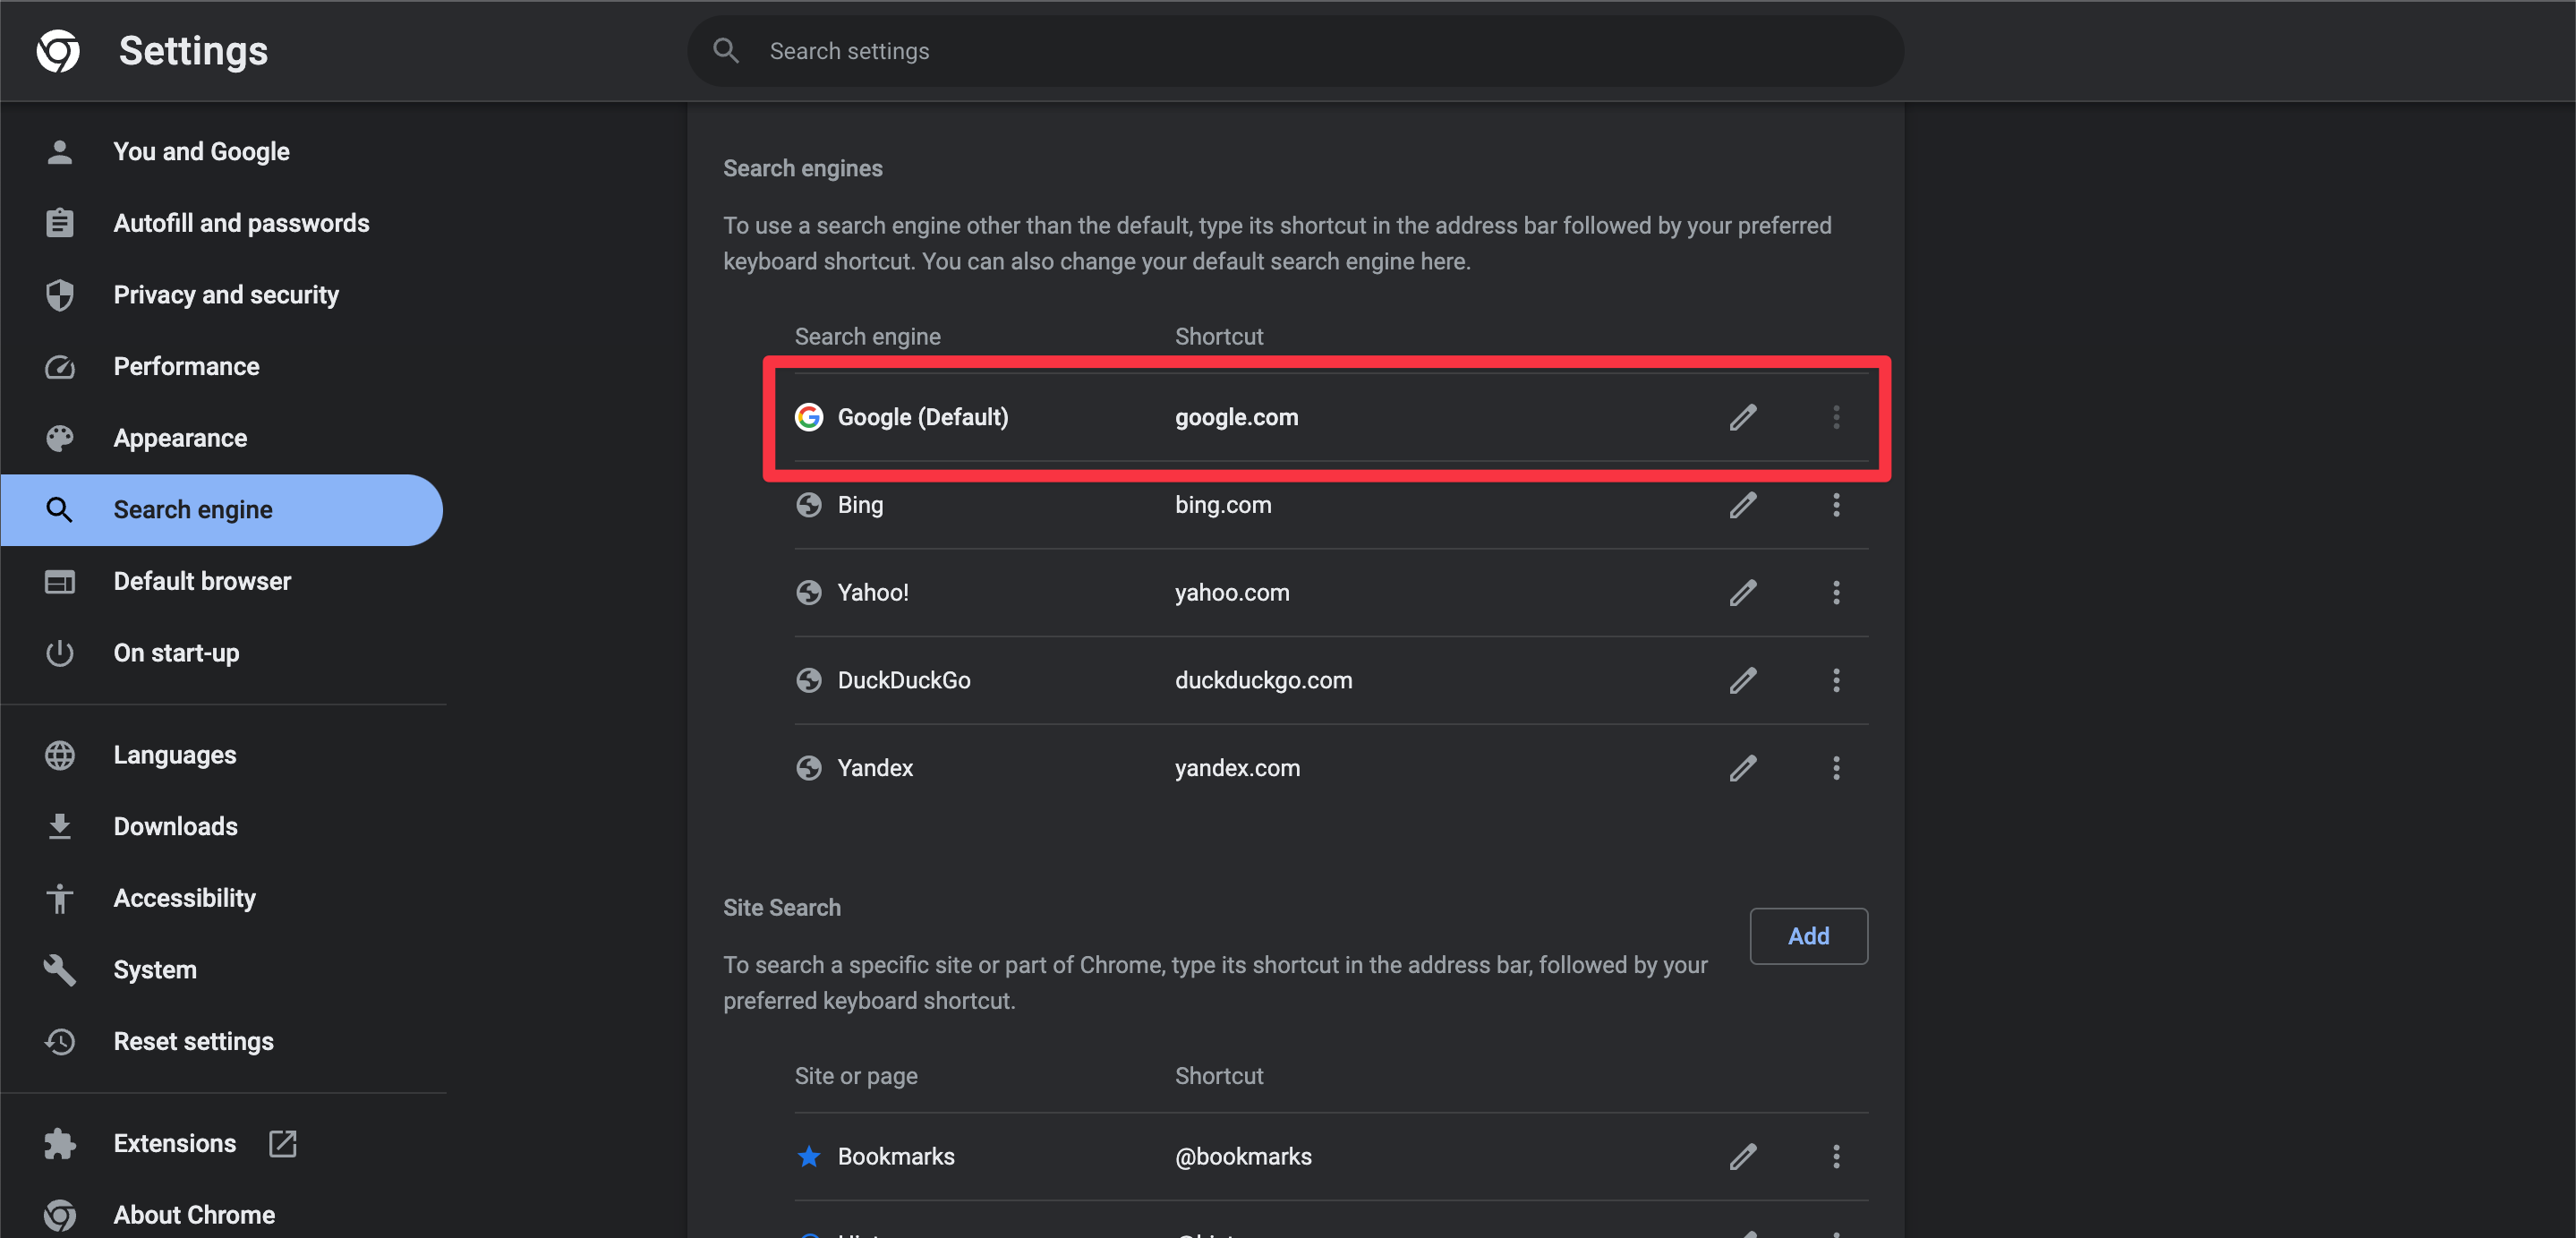The width and height of the screenshot is (2576, 1238).
Task: Click the On start-up power icon
Action: pos(59,653)
